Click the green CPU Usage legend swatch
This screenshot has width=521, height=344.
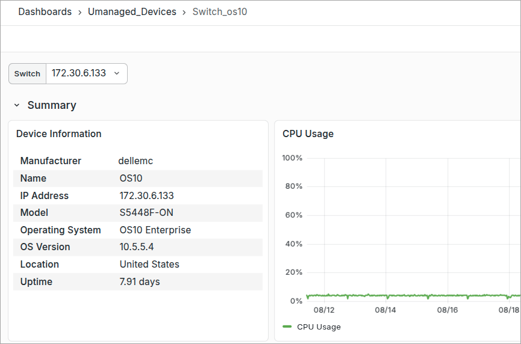(x=287, y=327)
